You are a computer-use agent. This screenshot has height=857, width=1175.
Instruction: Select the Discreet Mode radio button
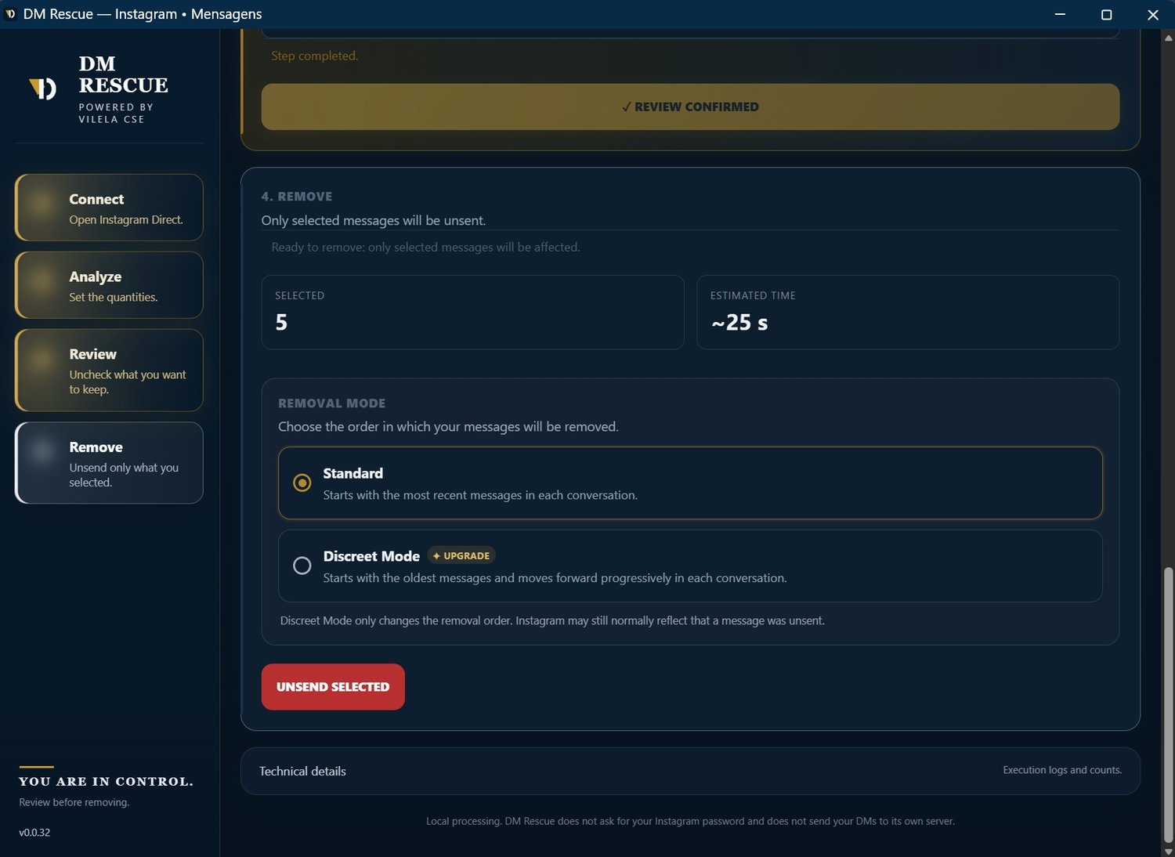tap(302, 566)
